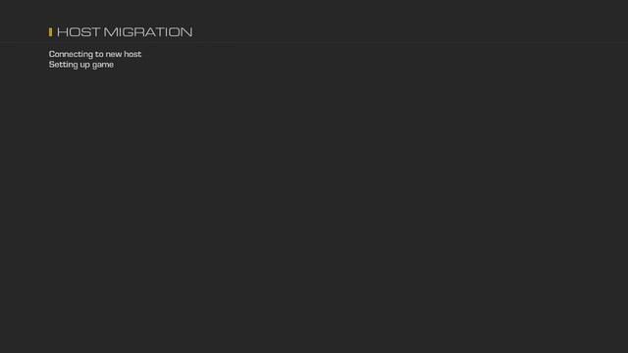Image resolution: width=628 pixels, height=353 pixels.
Task: Click the HOST MIGRATION heading
Action: [x=125, y=32]
